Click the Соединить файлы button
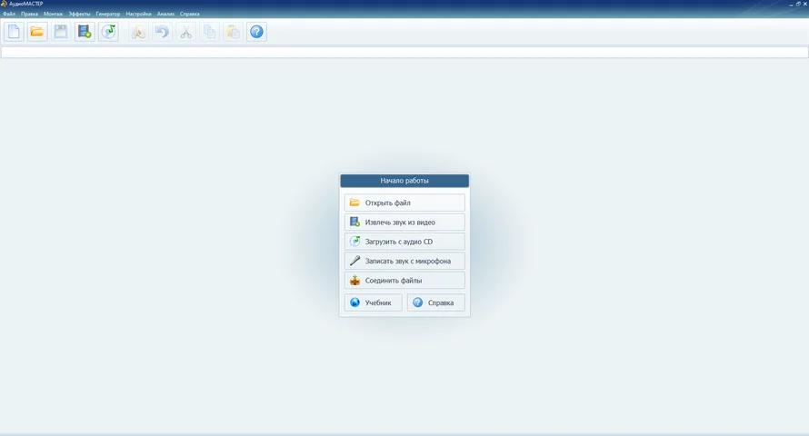 (x=404, y=281)
